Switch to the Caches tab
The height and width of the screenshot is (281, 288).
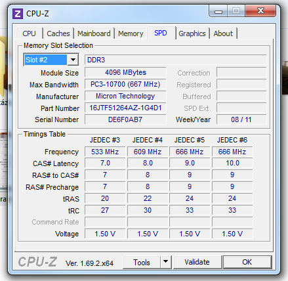click(x=58, y=33)
